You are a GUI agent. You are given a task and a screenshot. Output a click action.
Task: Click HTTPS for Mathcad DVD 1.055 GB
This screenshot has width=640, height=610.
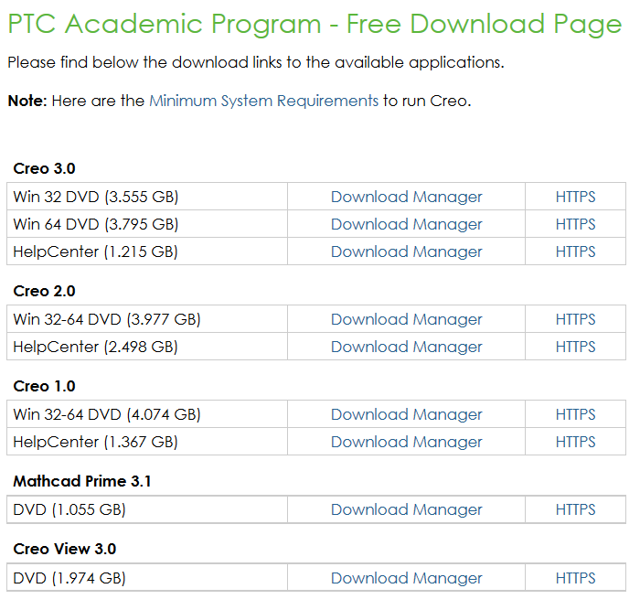(575, 509)
